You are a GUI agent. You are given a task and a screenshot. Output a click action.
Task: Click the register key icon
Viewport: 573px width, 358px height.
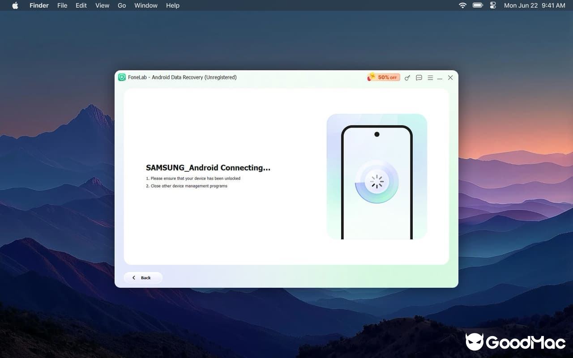tap(407, 78)
